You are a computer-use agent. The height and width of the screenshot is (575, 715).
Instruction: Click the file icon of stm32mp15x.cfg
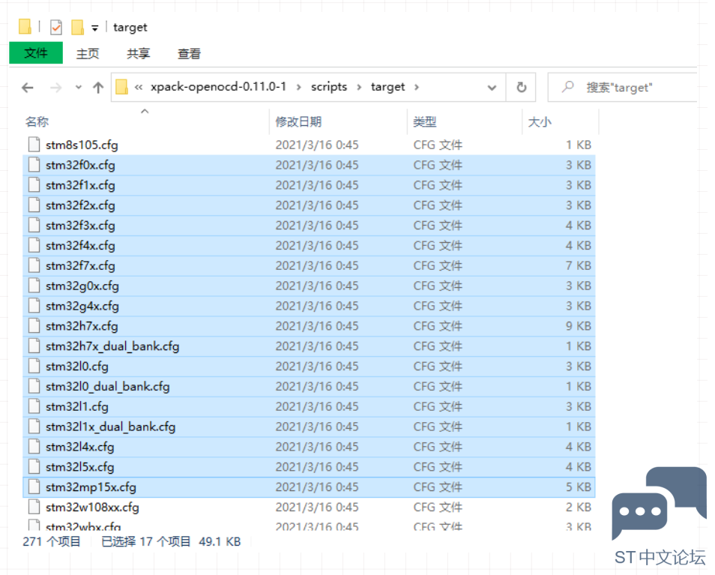coord(34,487)
